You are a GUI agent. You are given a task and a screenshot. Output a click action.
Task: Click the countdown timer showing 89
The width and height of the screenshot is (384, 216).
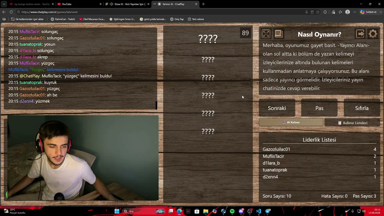245,33
